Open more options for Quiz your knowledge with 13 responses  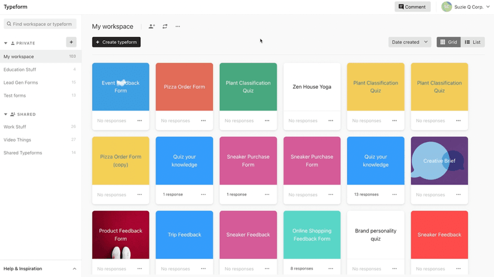point(395,194)
